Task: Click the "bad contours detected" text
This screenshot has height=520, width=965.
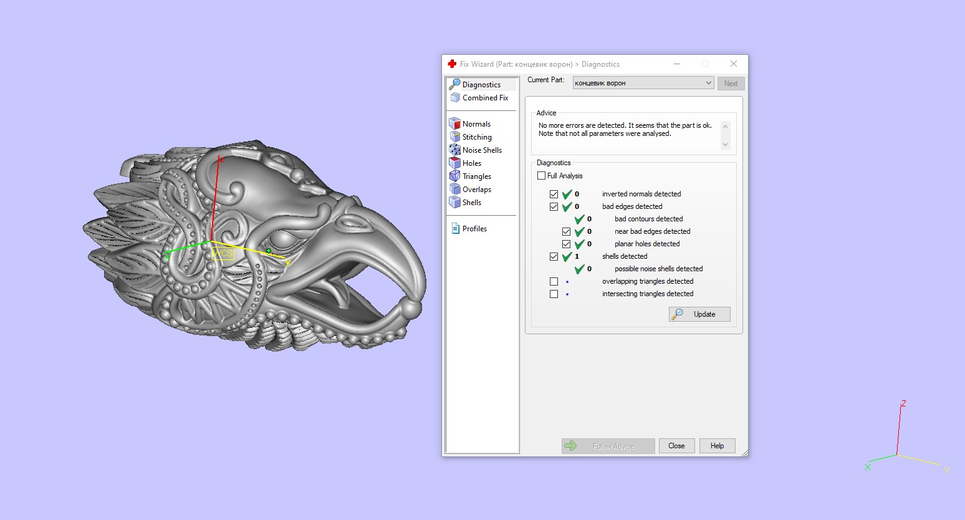Action: point(648,219)
